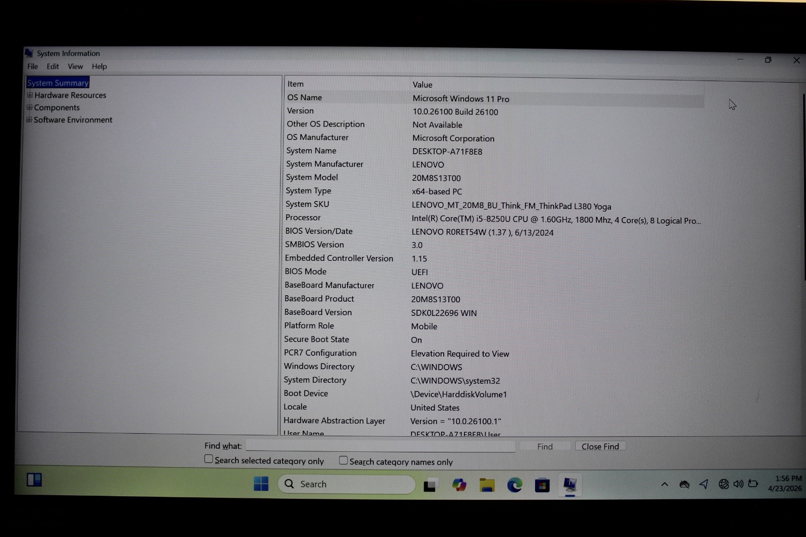Enable Search selected category only
Viewport: 806px width, 537px height.
209,459
